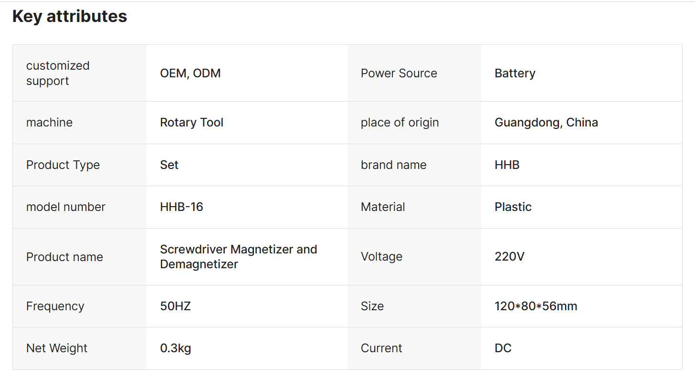This screenshot has height=378, width=695.
Task: Select the Plastic value
Action: pyautogui.click(x=513, y=207)
